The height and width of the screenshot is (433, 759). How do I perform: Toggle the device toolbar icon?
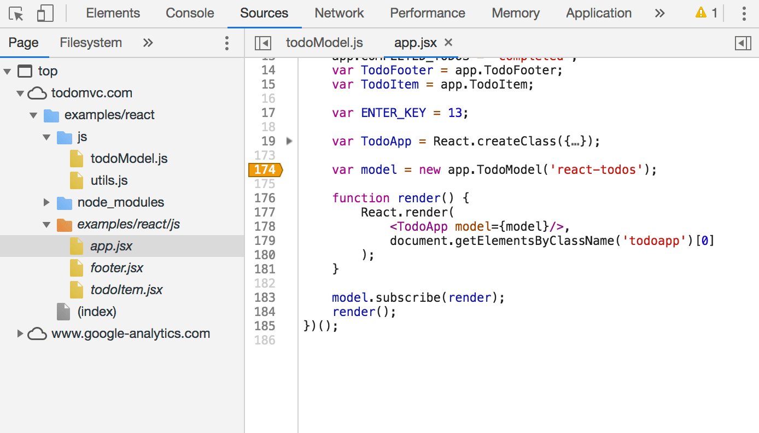(45, 14)
